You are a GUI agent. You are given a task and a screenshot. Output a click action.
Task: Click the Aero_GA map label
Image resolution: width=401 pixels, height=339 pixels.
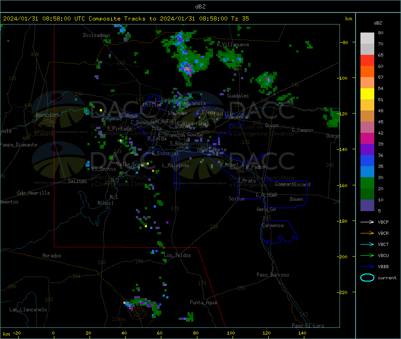(266, 209)
